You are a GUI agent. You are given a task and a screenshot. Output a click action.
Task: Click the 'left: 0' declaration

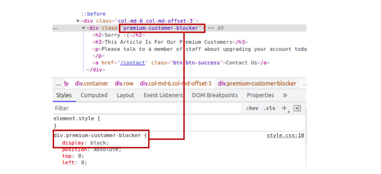click(x=74, y=163)
